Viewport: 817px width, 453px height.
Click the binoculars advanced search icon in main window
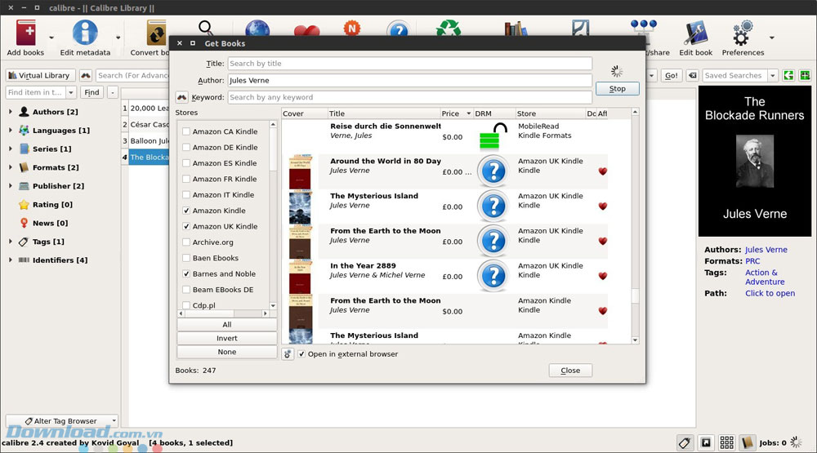pos(86,75)
